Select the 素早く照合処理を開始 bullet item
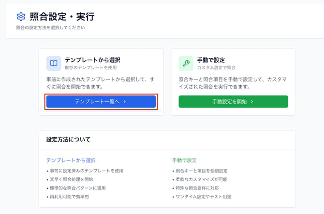Image resolution: width=324 pixels, height=214 pixels. pyautogui.click(x=73, y=179)
